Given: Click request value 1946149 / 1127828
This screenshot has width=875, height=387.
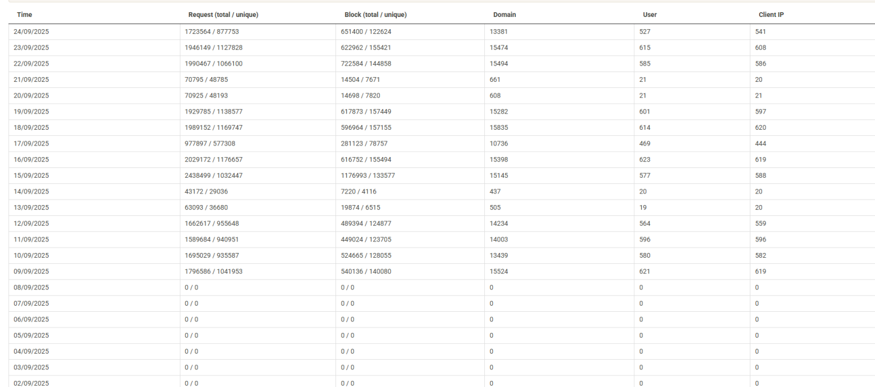Looking at the screenshot, I should pyautogui.click(x=214, y=47).
